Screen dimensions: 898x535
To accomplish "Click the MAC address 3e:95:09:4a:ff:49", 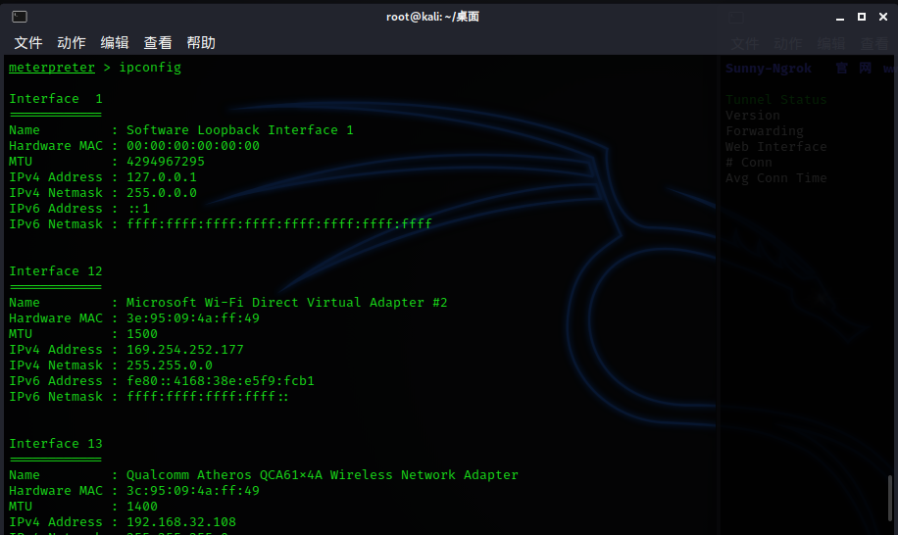I will pyautogui.click(x=193, y=318).
